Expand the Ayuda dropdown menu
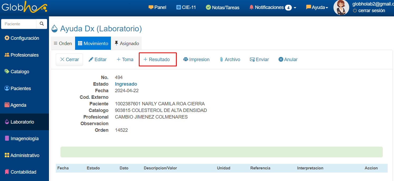This screenshot has height=181, width=394. tap(317, 7)
